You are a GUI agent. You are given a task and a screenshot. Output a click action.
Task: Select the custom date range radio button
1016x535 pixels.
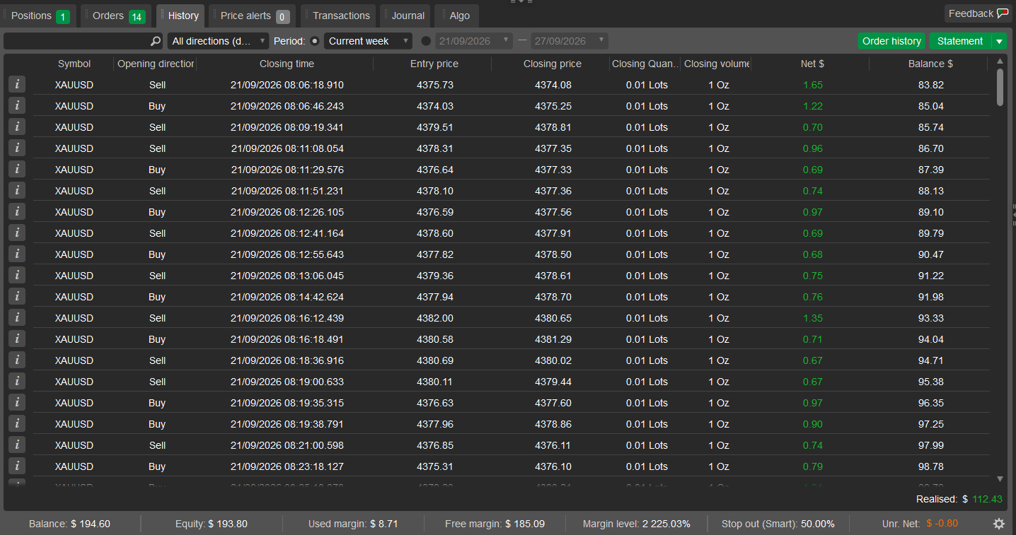click(426, 41)
